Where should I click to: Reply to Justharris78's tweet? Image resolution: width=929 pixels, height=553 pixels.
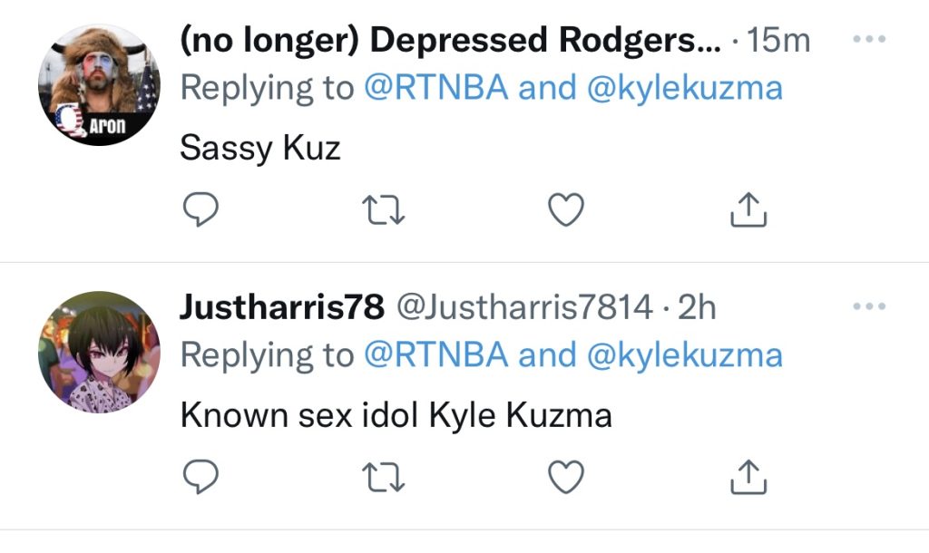point(200,477)
